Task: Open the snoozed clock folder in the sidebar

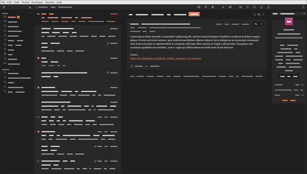Action: click(5, 35)
